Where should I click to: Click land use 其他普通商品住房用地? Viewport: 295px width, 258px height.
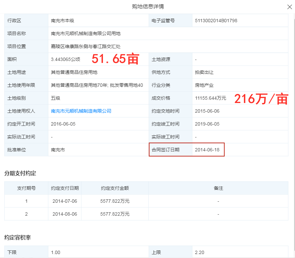click(74, 72)
